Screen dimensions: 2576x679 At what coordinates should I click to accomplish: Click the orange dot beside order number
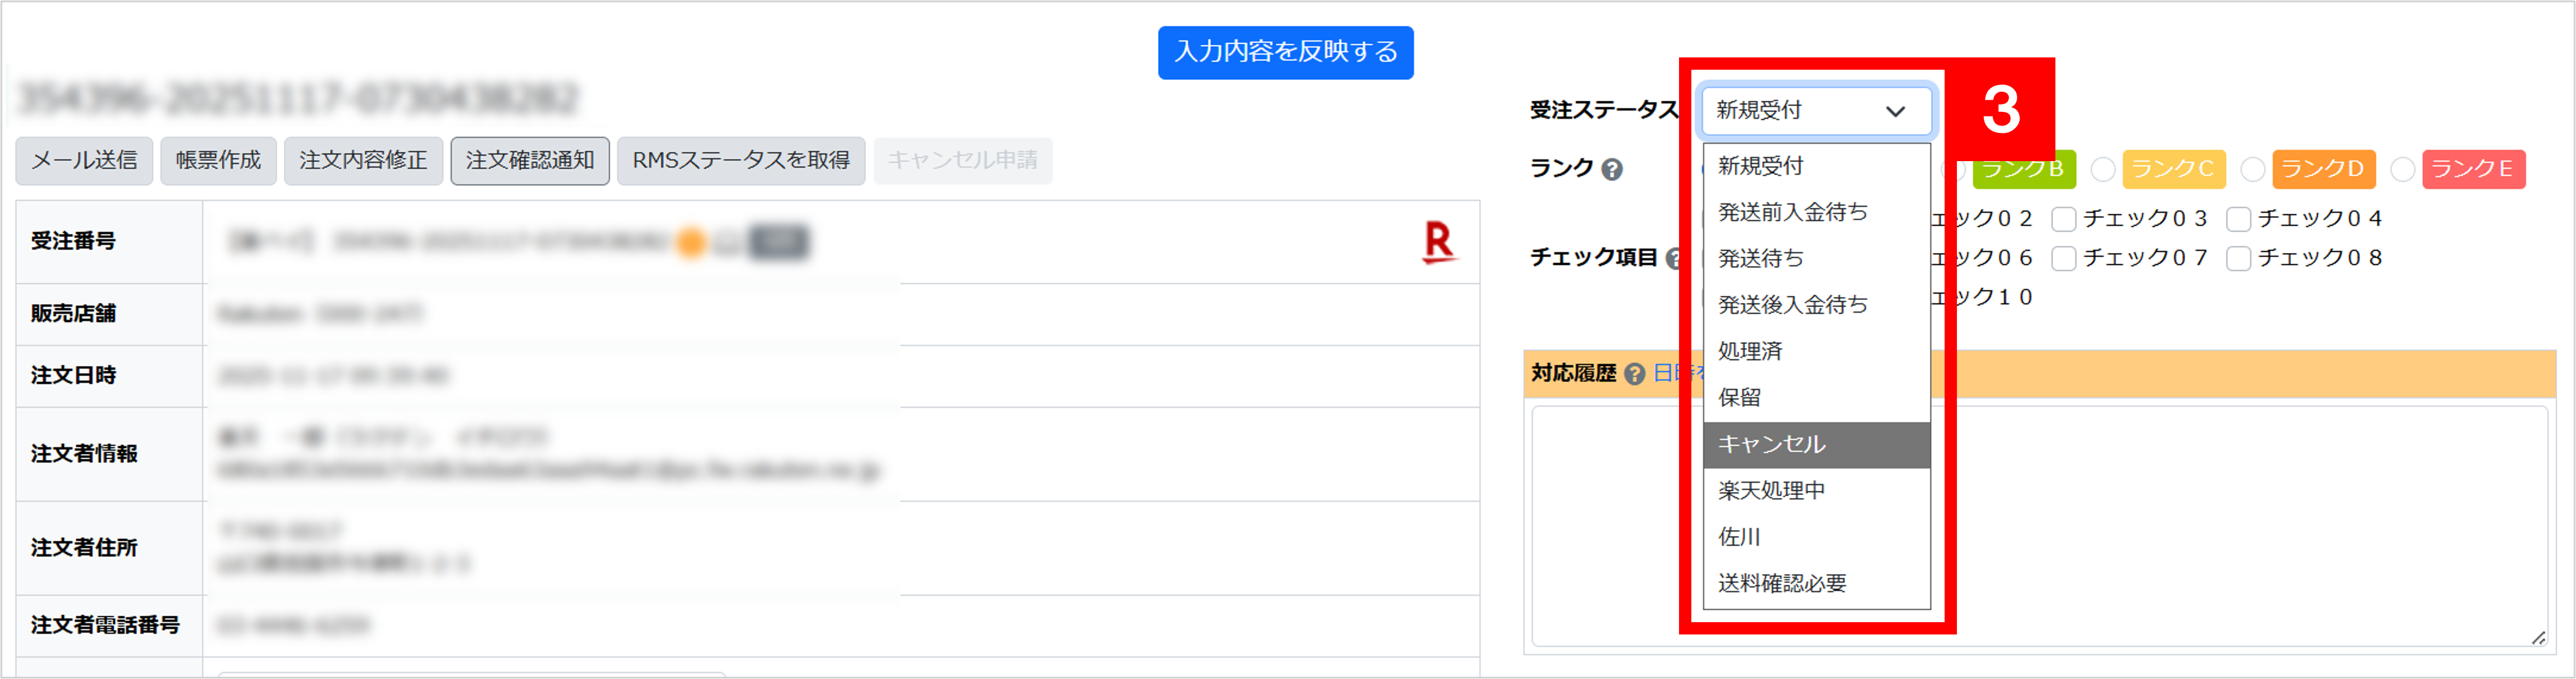pos(691,242)
